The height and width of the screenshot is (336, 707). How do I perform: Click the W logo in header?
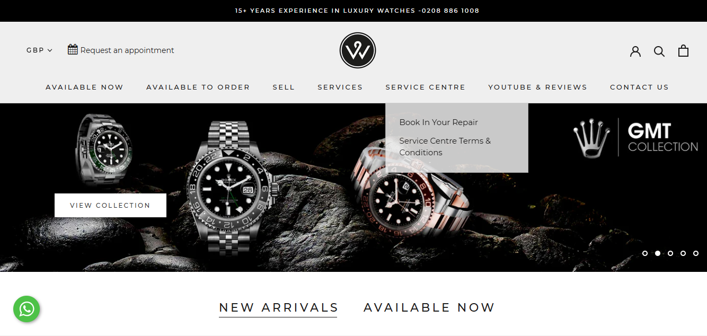(358, 51)
